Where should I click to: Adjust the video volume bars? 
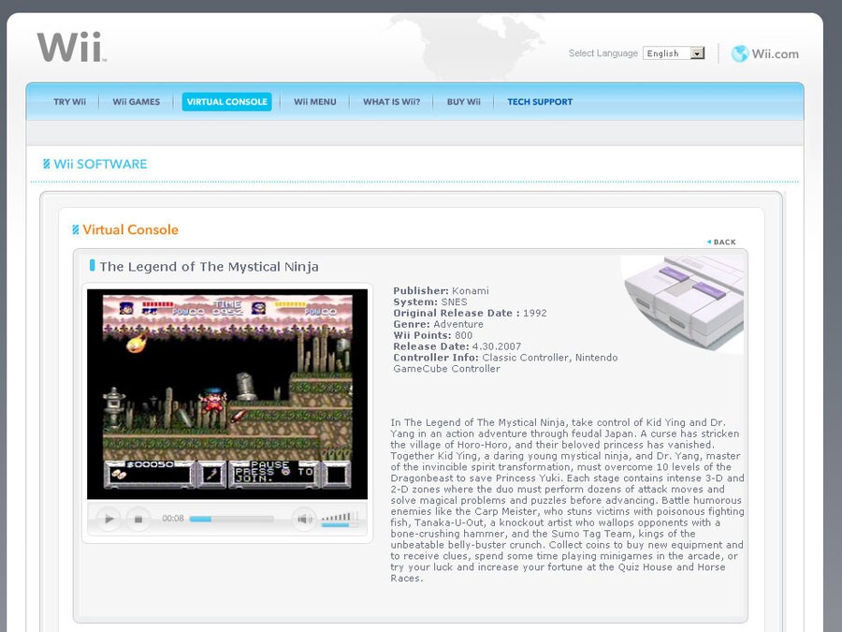pyautogui.click(x=340, y=519)
